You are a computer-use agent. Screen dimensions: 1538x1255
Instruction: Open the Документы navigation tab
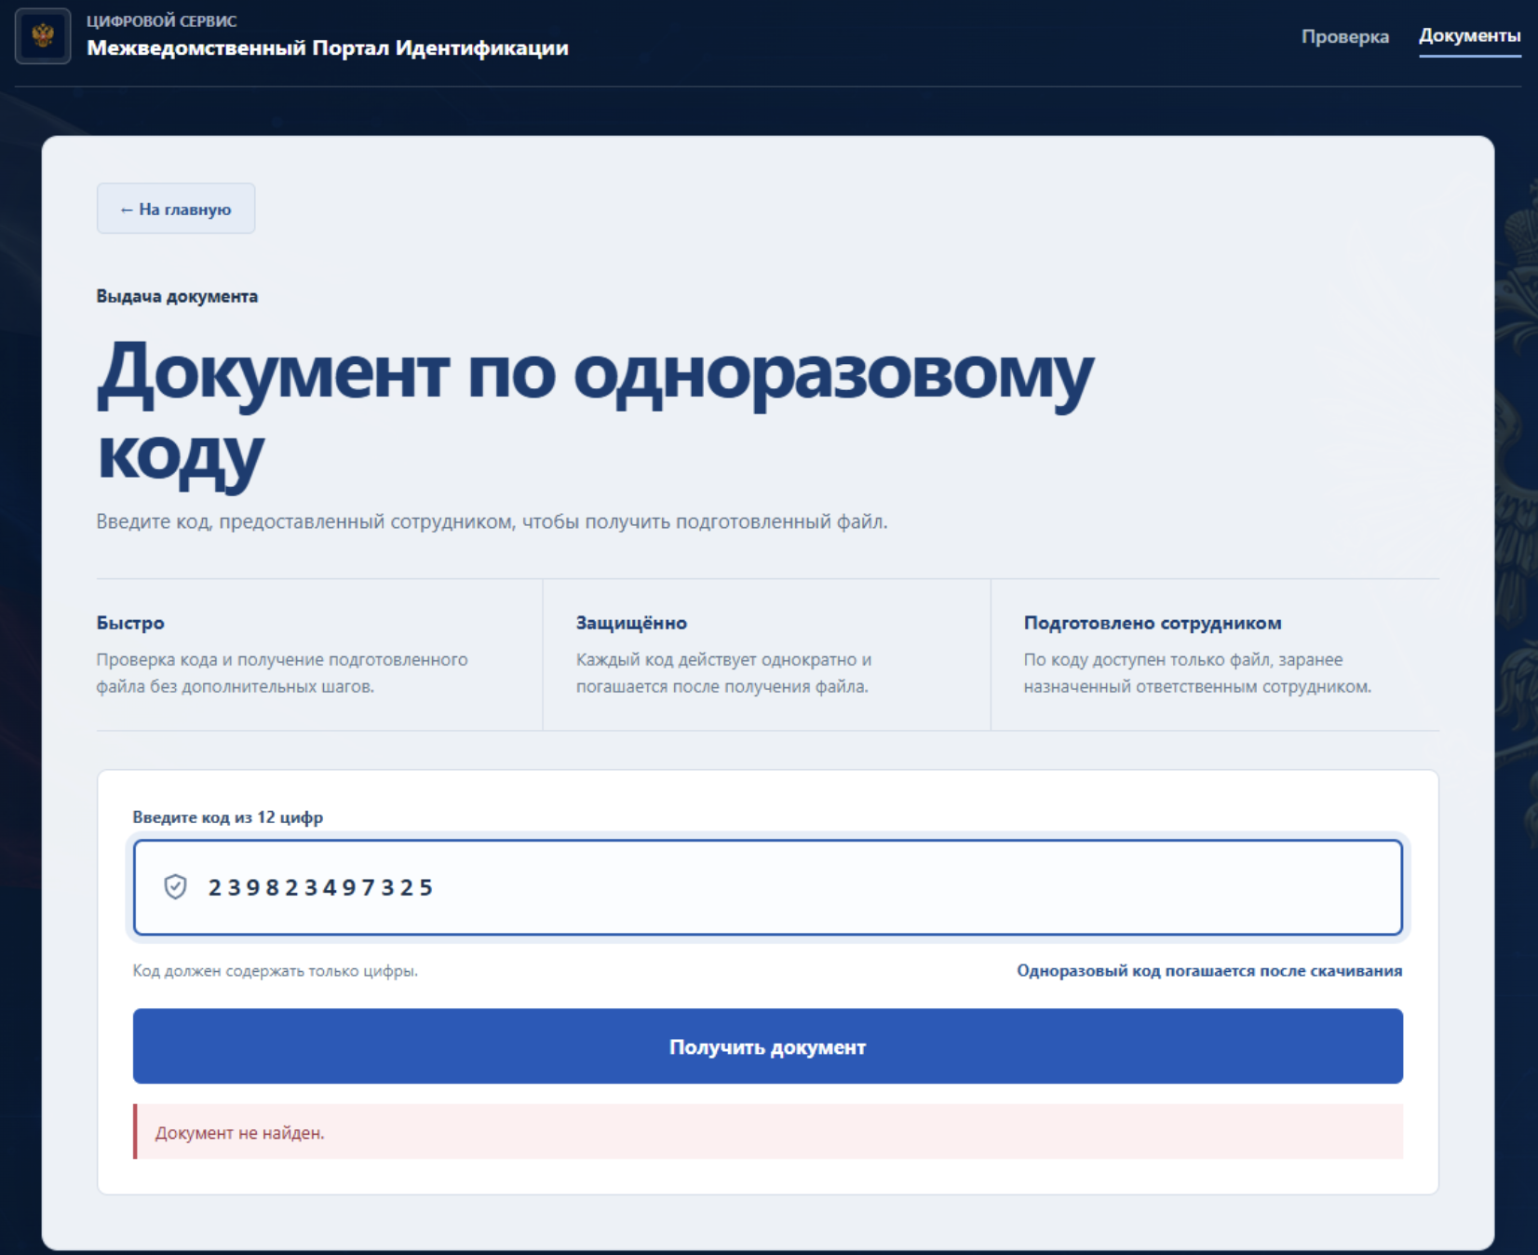[x=1469, y=36]
